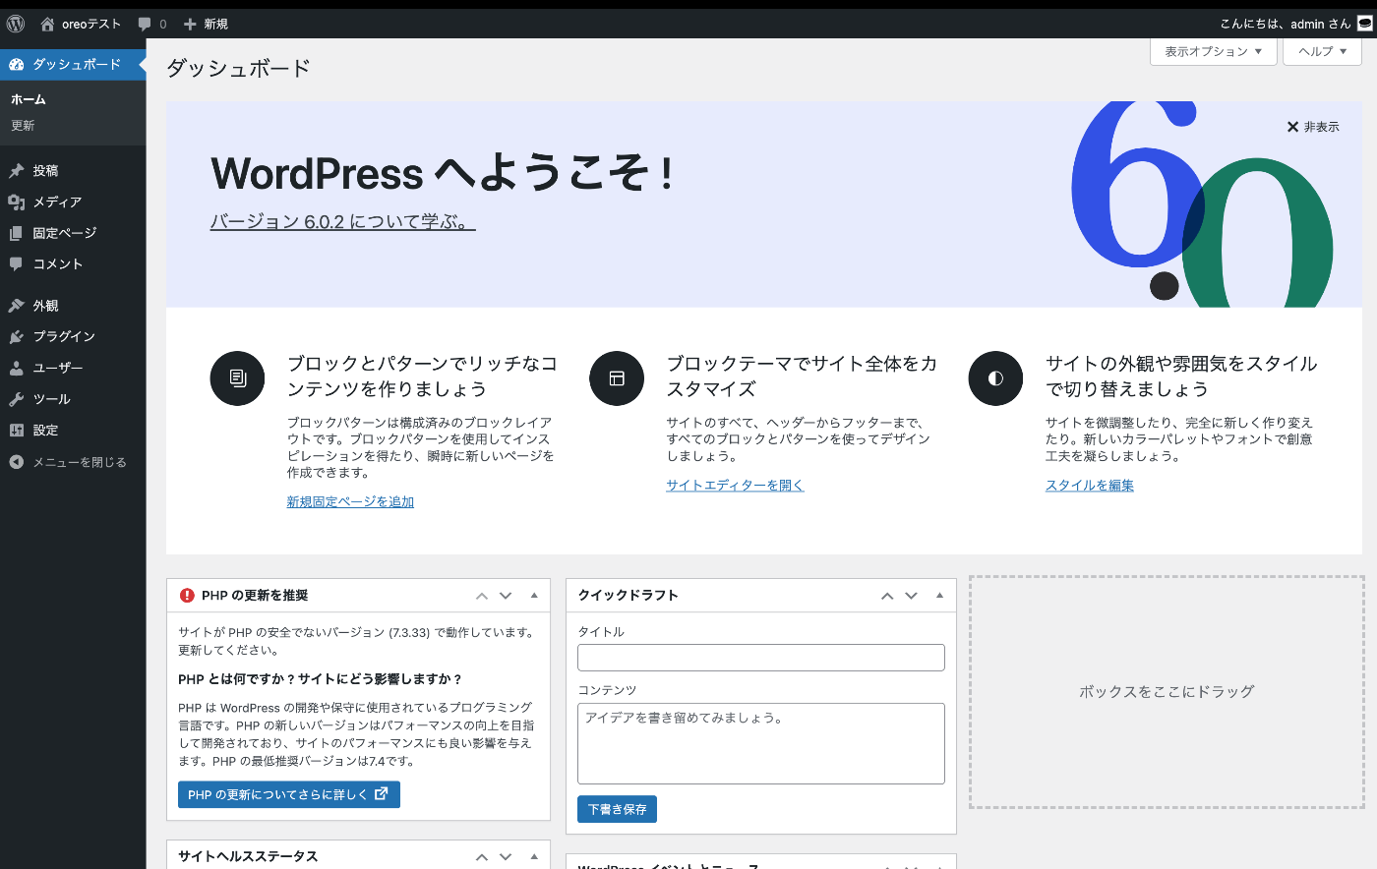This screenshot has width=1377, height=869.
Task: Click the WordPress logo in admin bar
Action: click(16, 24)
